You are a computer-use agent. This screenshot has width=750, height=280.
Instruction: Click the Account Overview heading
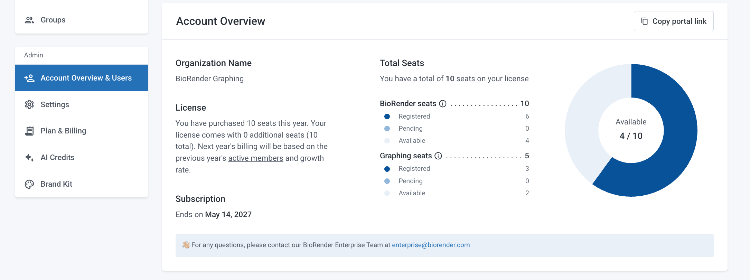(221, 21)
